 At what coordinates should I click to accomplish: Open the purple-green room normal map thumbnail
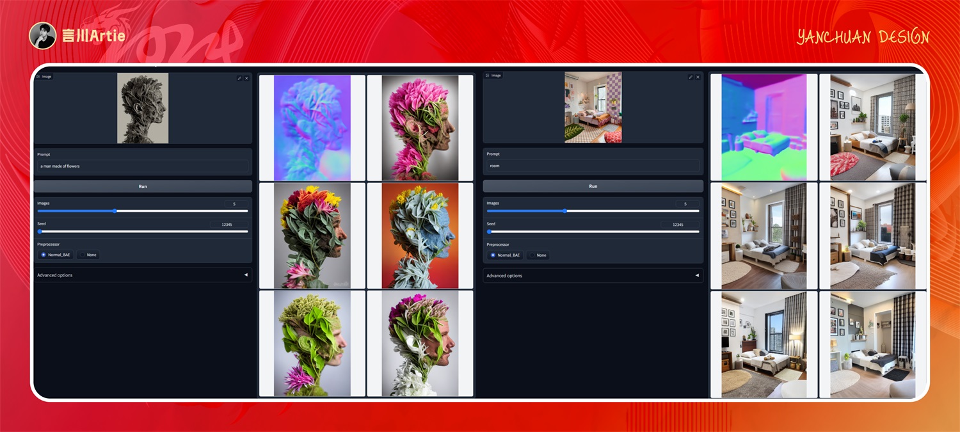[x=764, y=127]
